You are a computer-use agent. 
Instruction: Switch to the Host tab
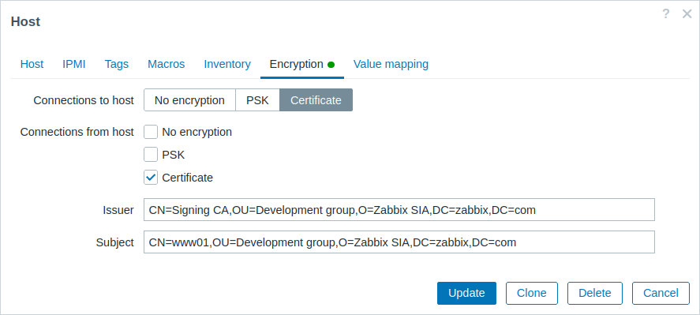pyautogui.click(x=32, y=64)
